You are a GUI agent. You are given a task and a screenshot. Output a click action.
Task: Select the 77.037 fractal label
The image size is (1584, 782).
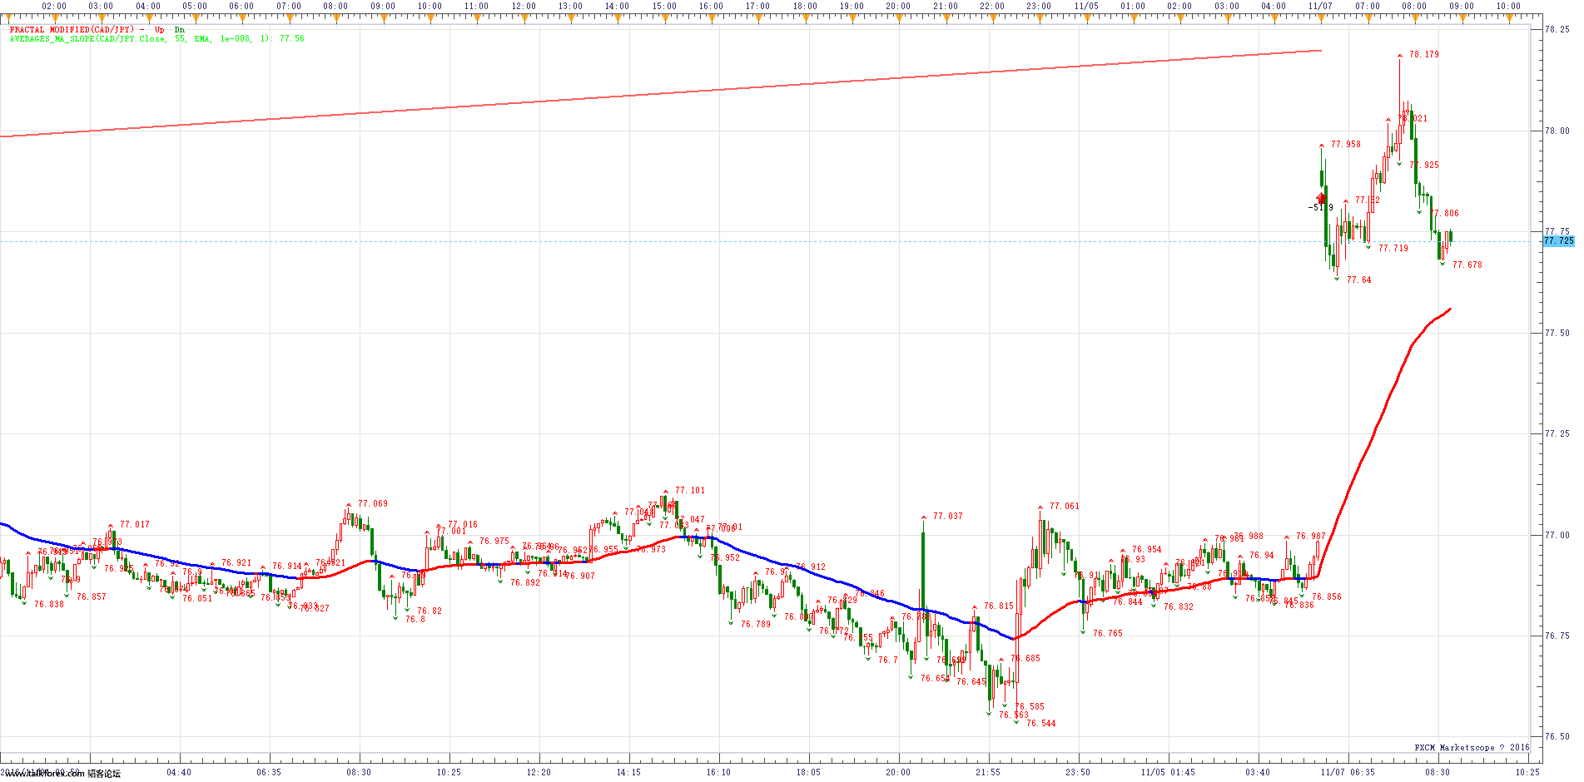click(948, 517)
